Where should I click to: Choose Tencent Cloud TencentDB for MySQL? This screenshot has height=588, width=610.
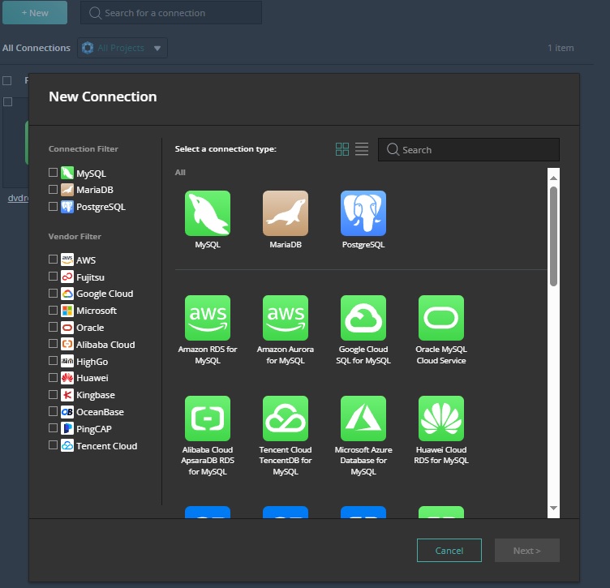(286, 418)
